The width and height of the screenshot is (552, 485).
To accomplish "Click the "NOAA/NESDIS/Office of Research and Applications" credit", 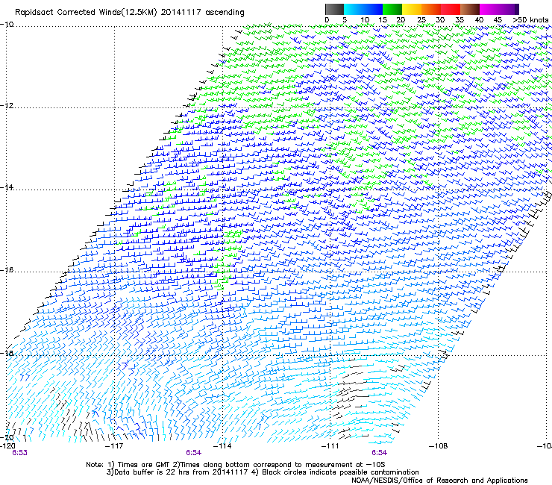I will tap(439, 481).
